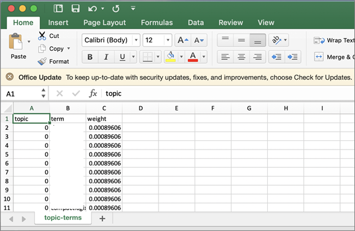The image size is (355, 231).
Task: Click the Format painter brush icon
Action: point(42,61)
